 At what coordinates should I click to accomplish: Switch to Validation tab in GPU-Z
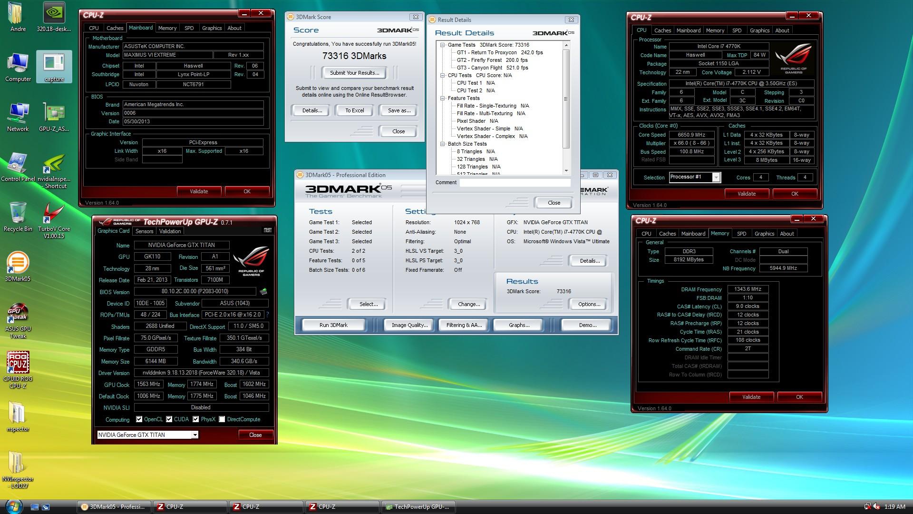tap(170, 231)
